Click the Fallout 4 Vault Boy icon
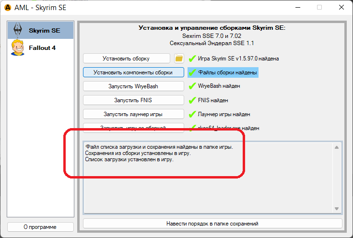This screenshot has width=353, height=238. click(18, 48)
